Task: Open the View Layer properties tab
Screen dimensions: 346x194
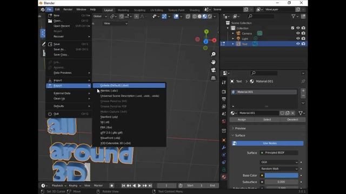Action: [224, 107]
